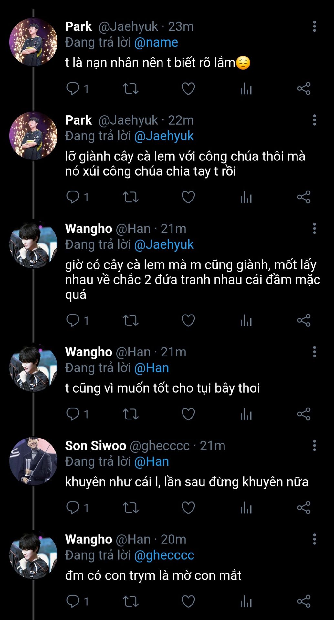
Task: Reply to Son Siwoo's tweet
Action: click(73, 508)
